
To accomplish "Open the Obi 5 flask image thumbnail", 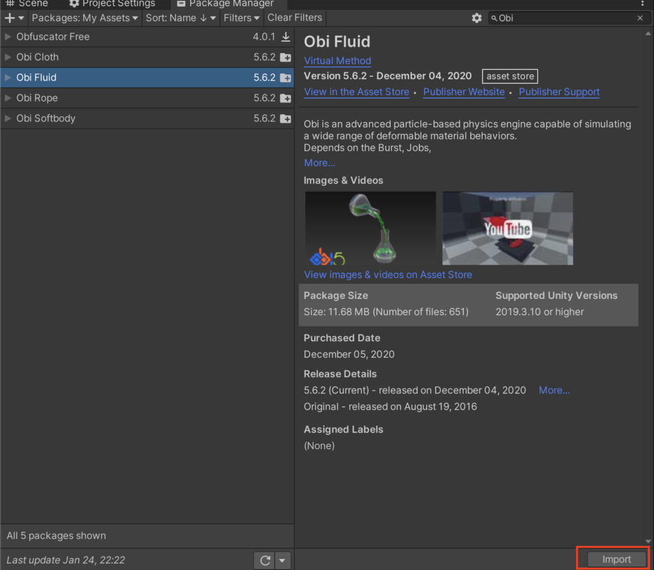I will (370, 228).
